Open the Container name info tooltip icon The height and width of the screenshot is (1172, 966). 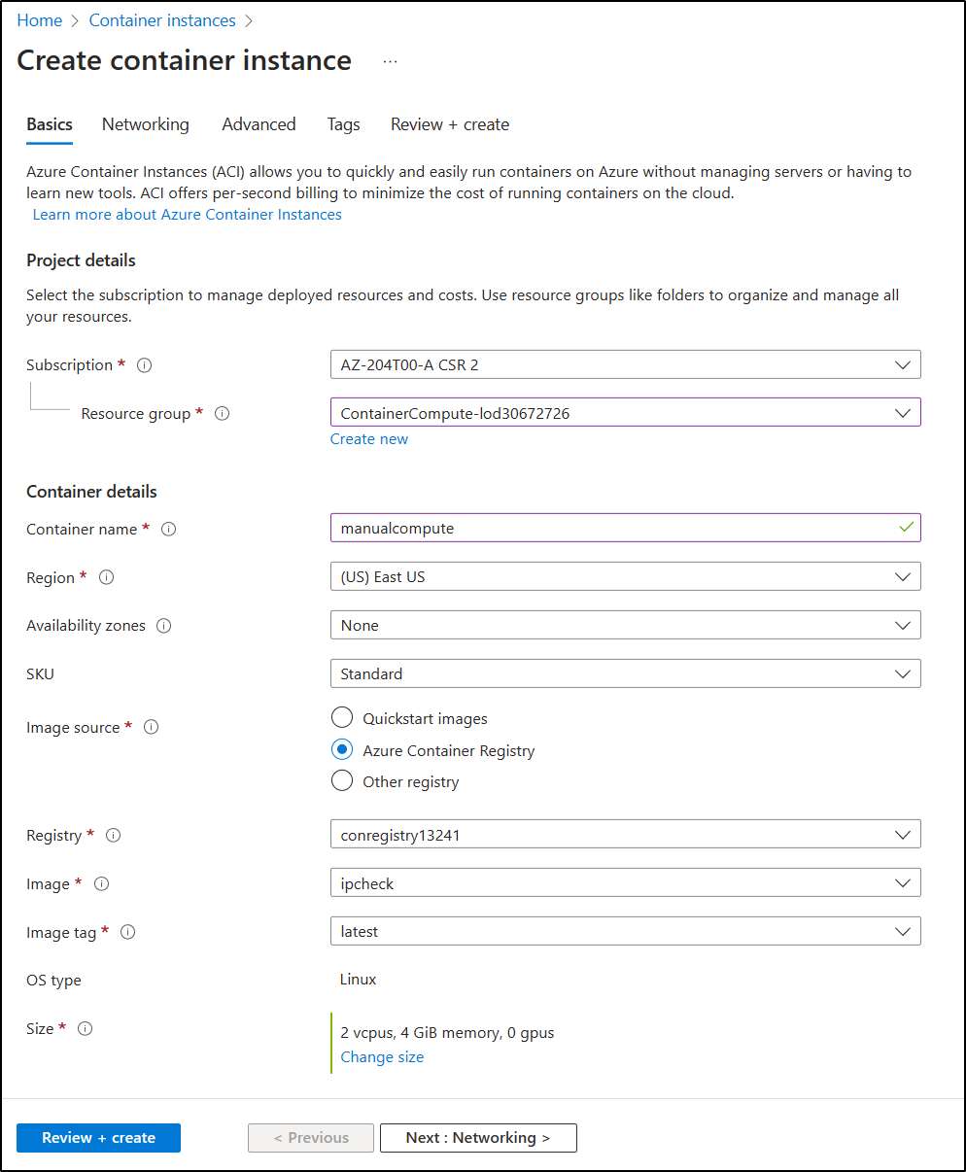168,529
